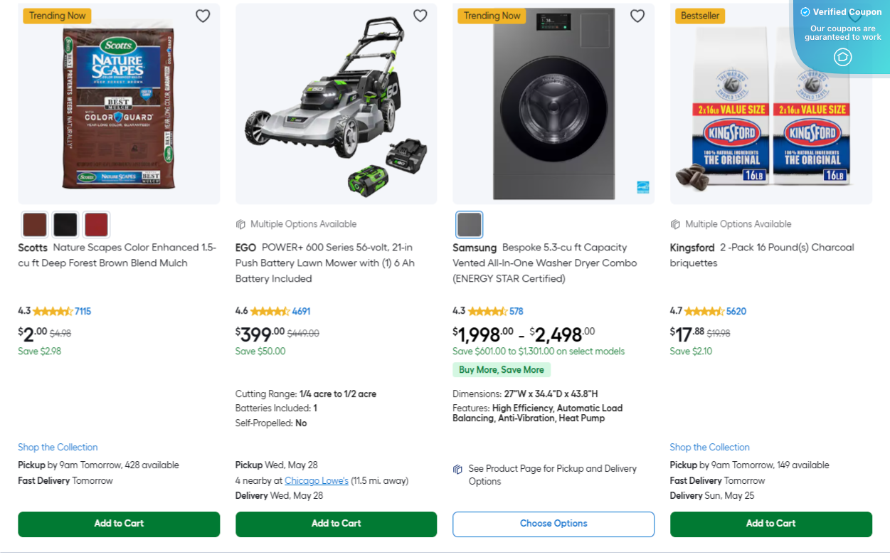Click the coupon icon in Verified Coupon banner
Screen dimensions: 890x560
[x=843, y=57]
